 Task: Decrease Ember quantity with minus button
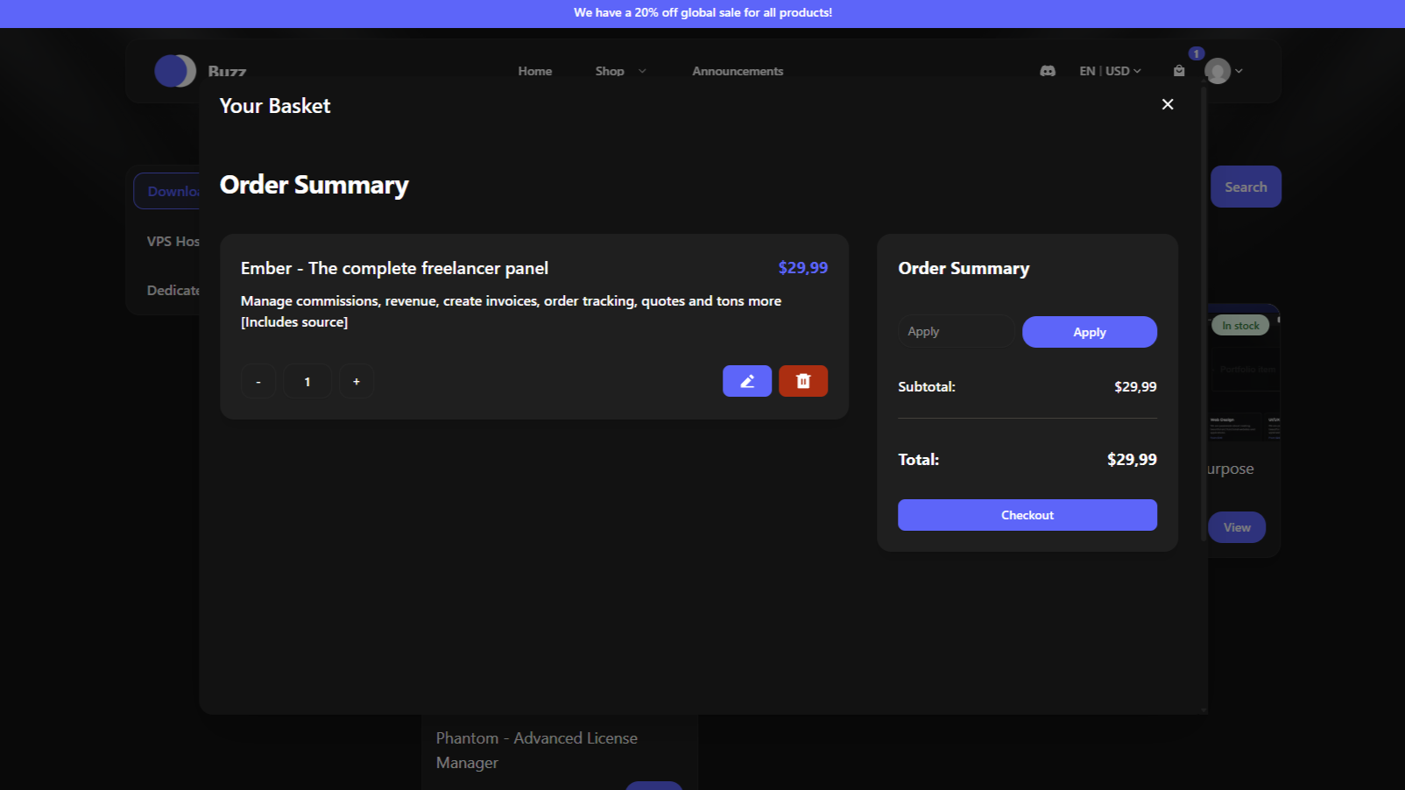(x=258, y=381)
